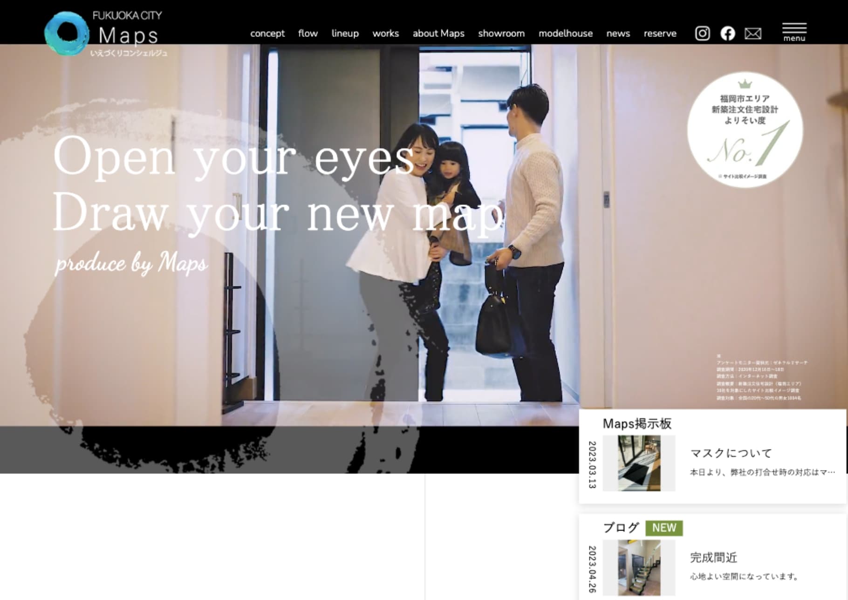848x600 pixels.
Task: Click the 本日より excerpt text
Action: (762, 472)
